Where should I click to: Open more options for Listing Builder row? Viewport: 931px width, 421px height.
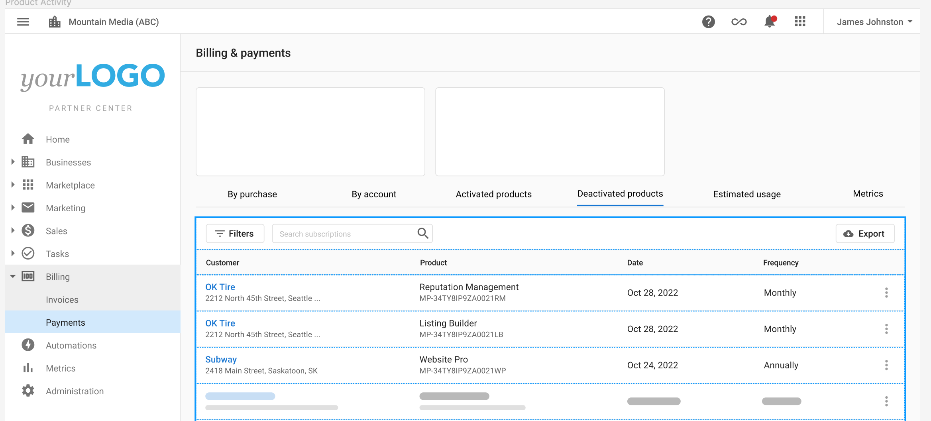[886, 329]
